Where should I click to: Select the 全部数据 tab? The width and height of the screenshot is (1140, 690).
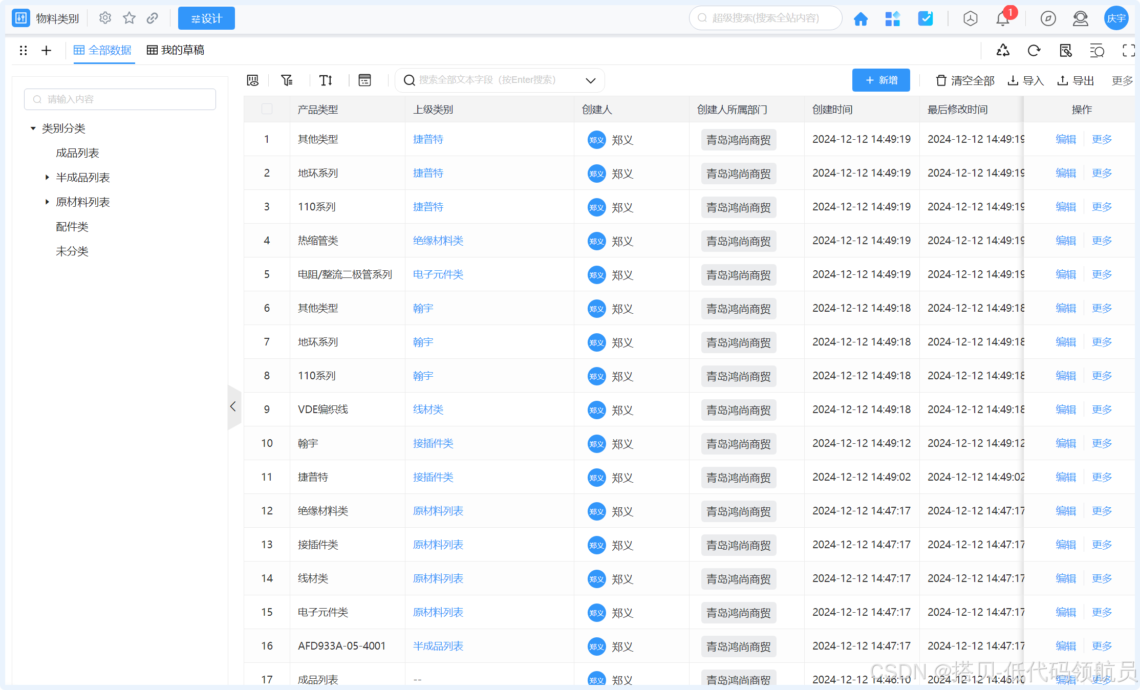tap(103, 50)
